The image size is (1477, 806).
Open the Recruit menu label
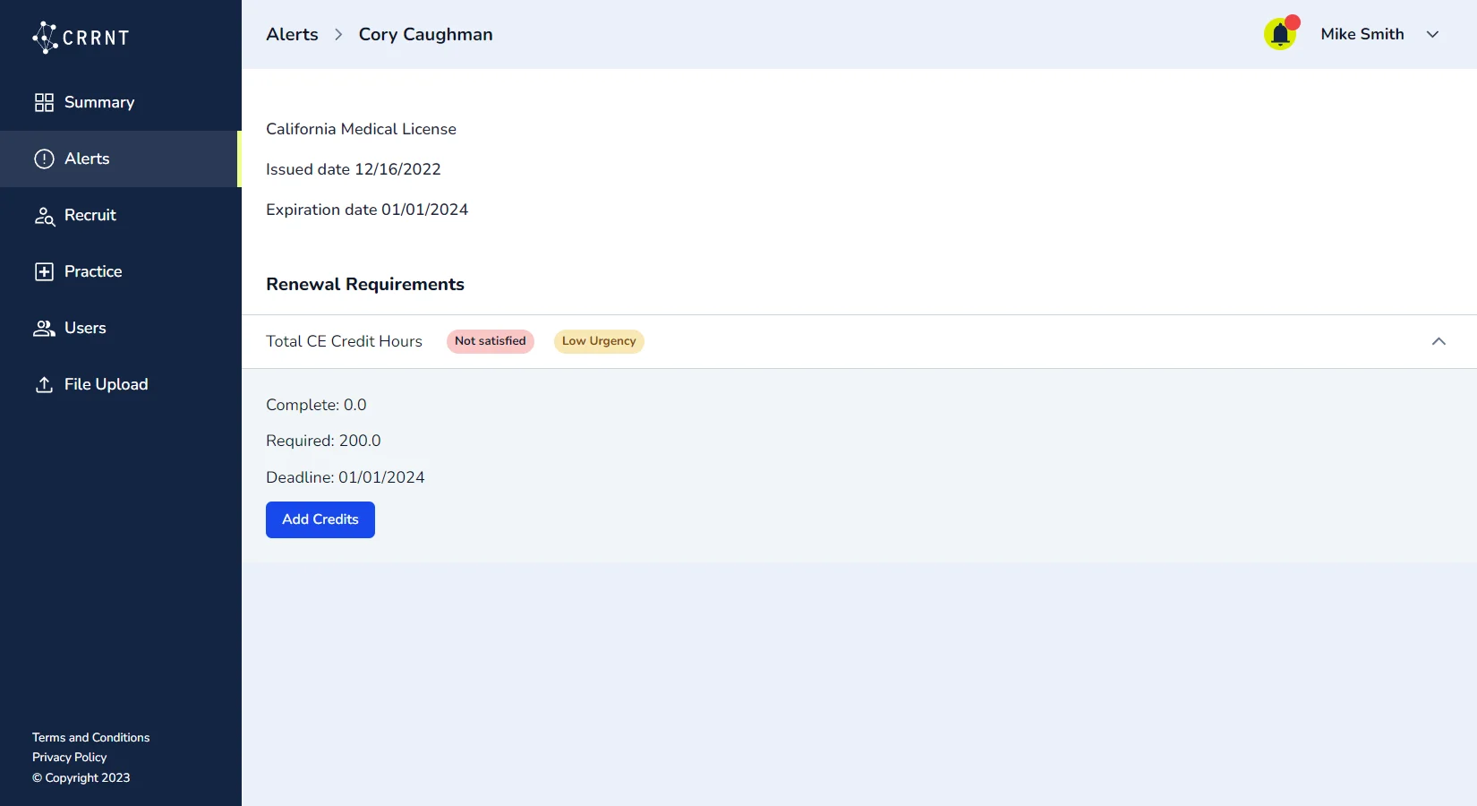point(90,215)
